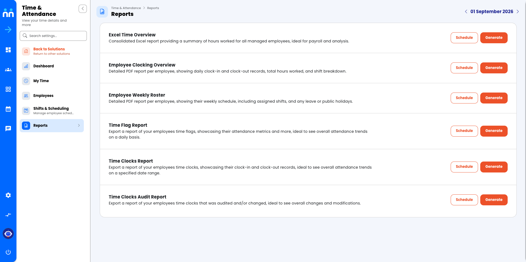The width and height of the screenshot is (526, 262).
Task: Generate the Employee Clocking Overview report
Action: click(x=494, y=68)
